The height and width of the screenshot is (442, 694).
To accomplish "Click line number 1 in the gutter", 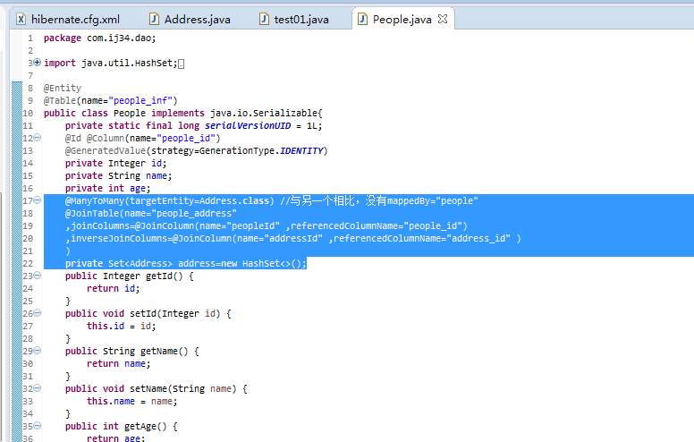I will (30, 38).
